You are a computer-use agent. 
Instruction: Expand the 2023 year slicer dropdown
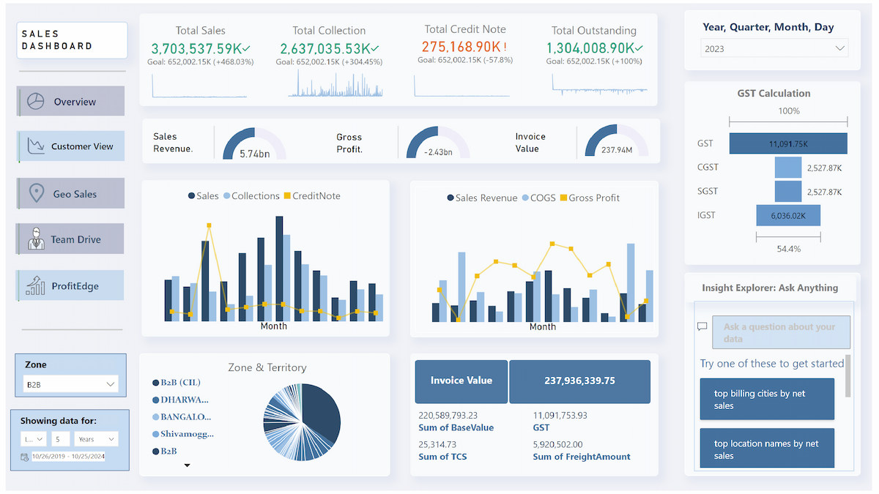[840, 49]
